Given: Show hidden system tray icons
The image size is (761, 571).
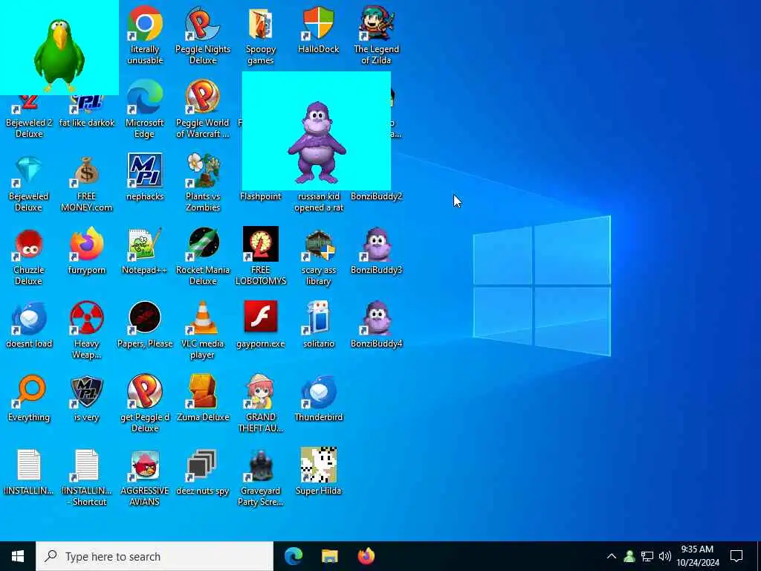Looking at the screenshot, I should [612, 556].
